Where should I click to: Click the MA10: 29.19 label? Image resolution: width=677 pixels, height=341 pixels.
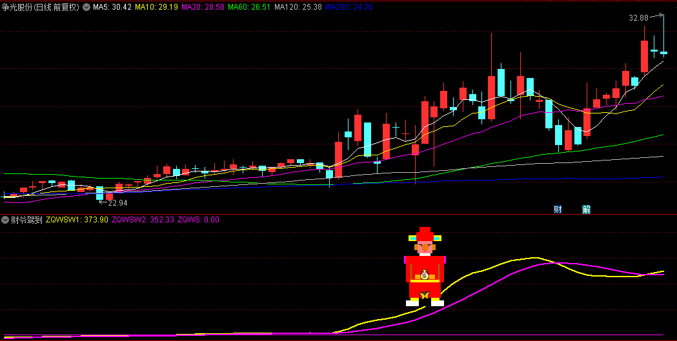(x=156, y=7)
